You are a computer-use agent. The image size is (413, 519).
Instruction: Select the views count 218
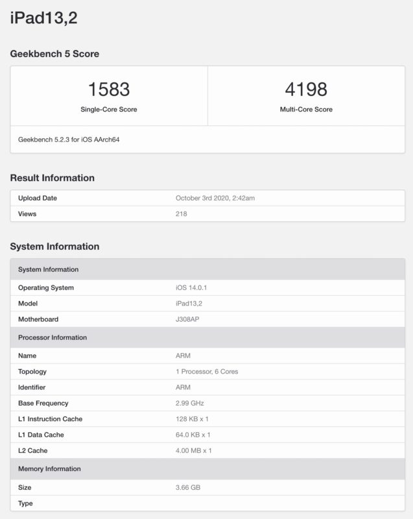[x=181, y=214]
